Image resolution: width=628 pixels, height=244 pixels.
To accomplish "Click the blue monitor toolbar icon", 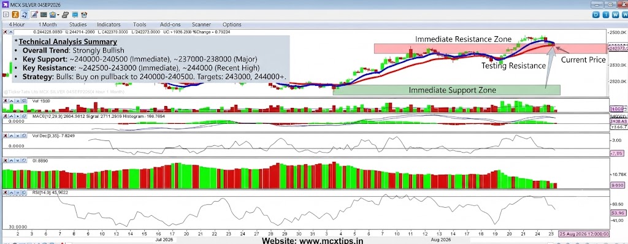I will (75, 15).
